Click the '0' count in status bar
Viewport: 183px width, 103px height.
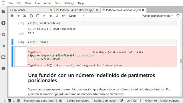coord(5,101)
